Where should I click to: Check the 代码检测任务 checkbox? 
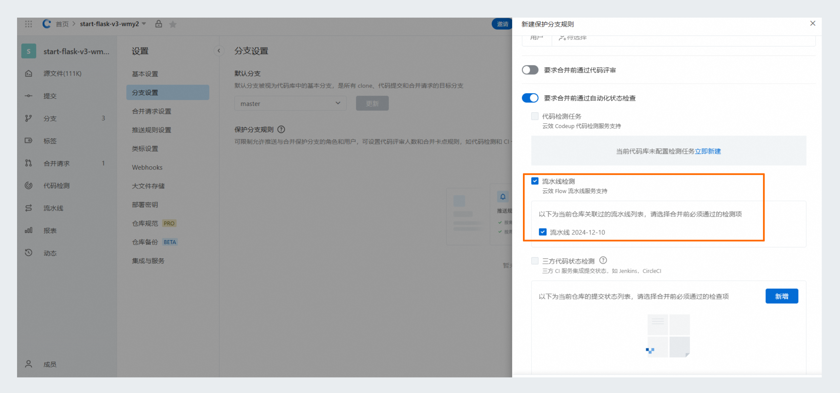click(535, 116)
